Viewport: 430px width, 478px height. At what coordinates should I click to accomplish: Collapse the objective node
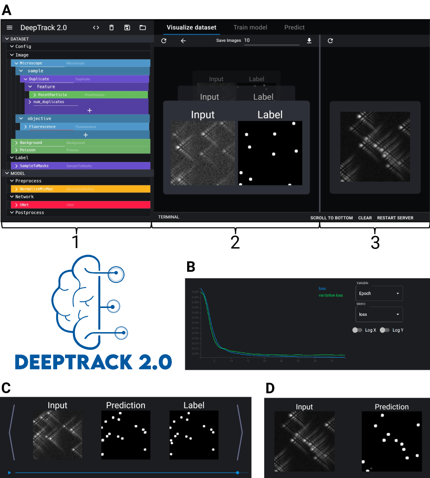[x=21, y=118]
